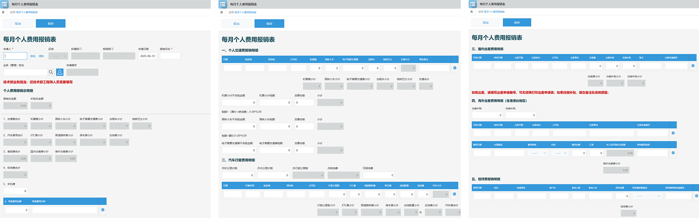Open the user picker icon beside 业务（管理）担当

click(x=60, y=72)
